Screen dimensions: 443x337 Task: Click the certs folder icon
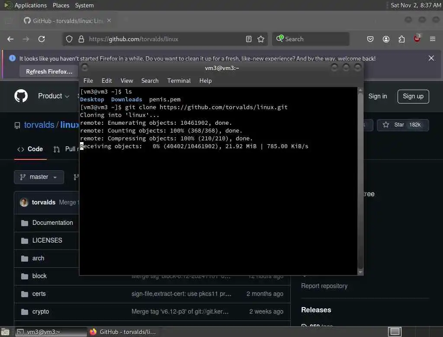pos(25,294)
